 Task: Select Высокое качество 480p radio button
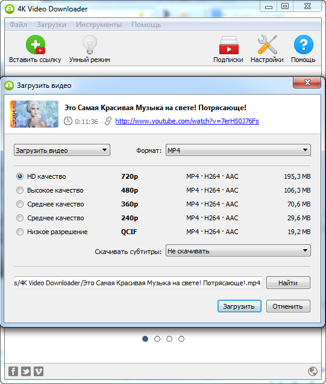tap(20, 190)
